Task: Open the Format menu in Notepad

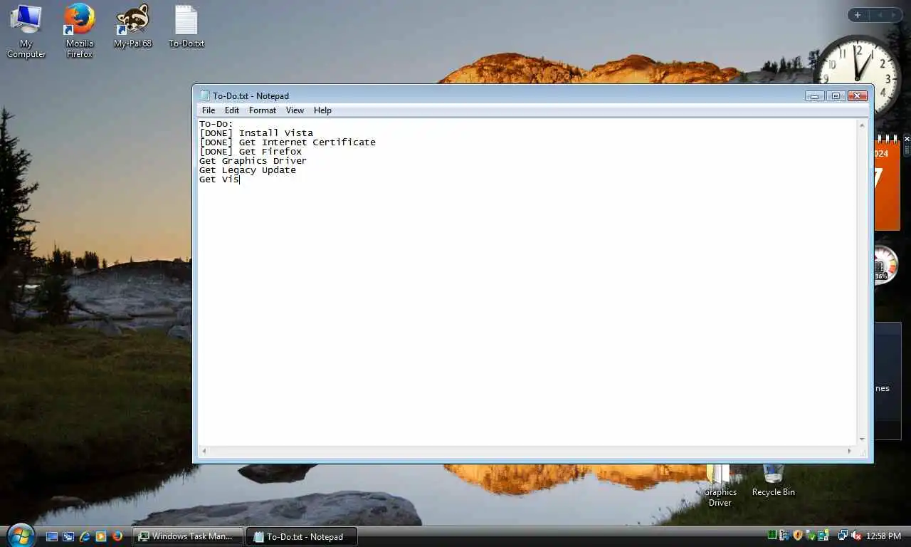Action: click(x=263, y=110)
